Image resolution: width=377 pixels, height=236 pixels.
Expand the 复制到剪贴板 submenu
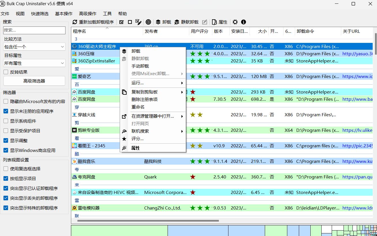(153, 92)
